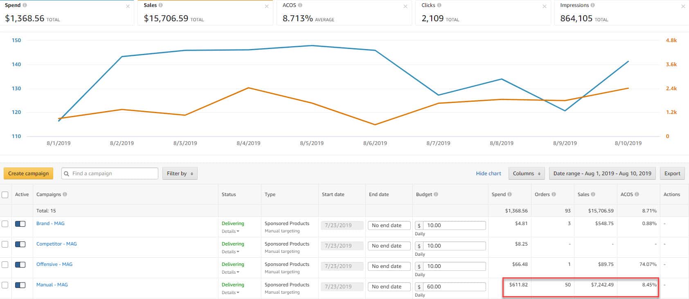Toggle active switch for Competitor - MAG
The height and width of the screenshot is (299, 689).
pyautogui.click(x=20, y=244)
